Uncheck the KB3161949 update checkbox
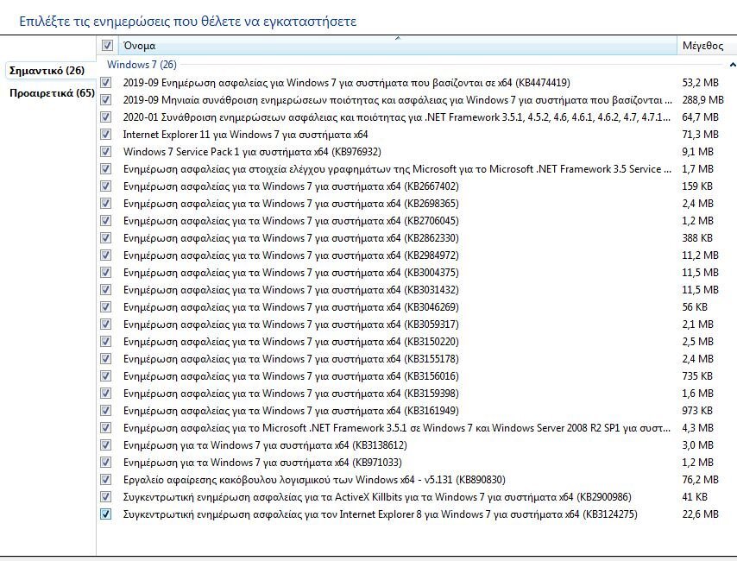Viewport: 737px width, 561px height. (x=106, y=411)
